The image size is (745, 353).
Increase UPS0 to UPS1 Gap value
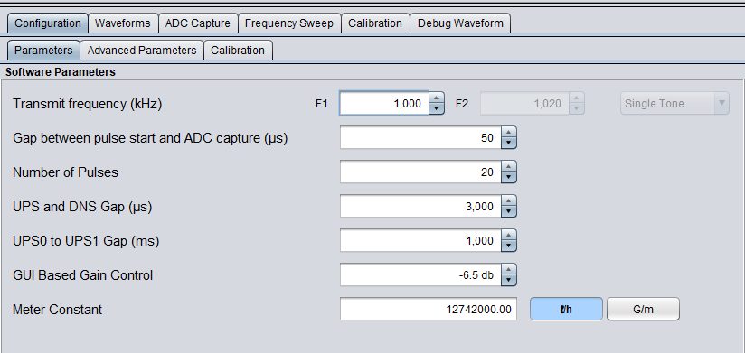[x=509, y=236]
